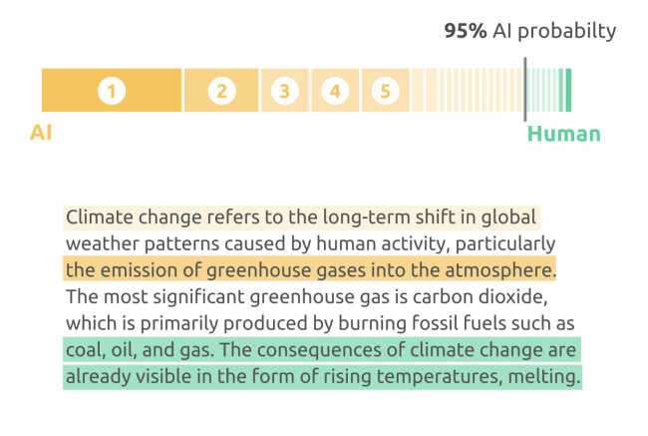The height and width of the screenshot is (436, 648).
Task: Select the dark gray probability marker line
Action: (x=525, y=90)
